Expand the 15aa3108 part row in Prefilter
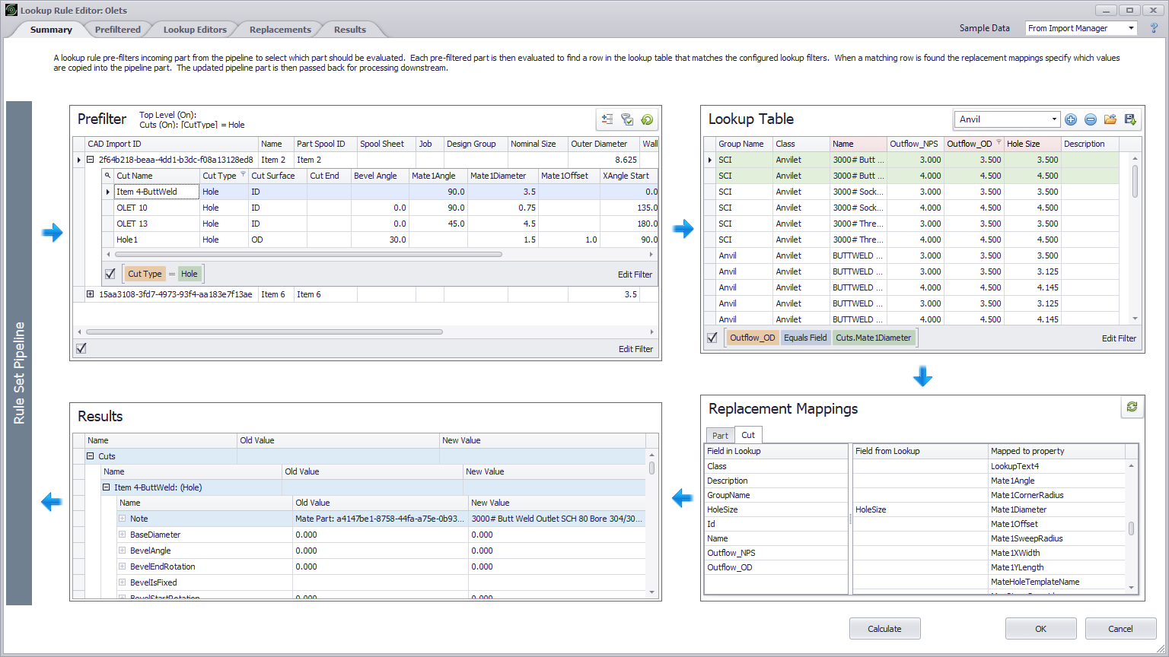Viewport: 1169px width, 657px height. [90, 294]
